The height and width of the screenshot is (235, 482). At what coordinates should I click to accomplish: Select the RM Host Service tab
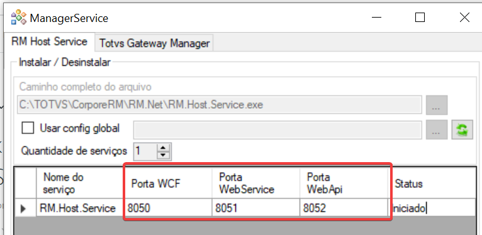point(49,41)
